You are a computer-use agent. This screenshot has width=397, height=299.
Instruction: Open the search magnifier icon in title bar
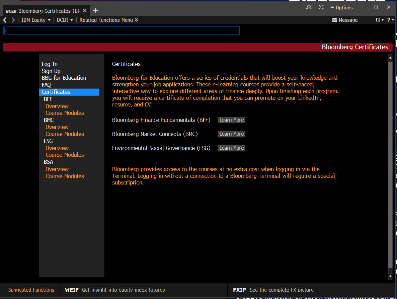pyautogui.click(x=309, y=7)
